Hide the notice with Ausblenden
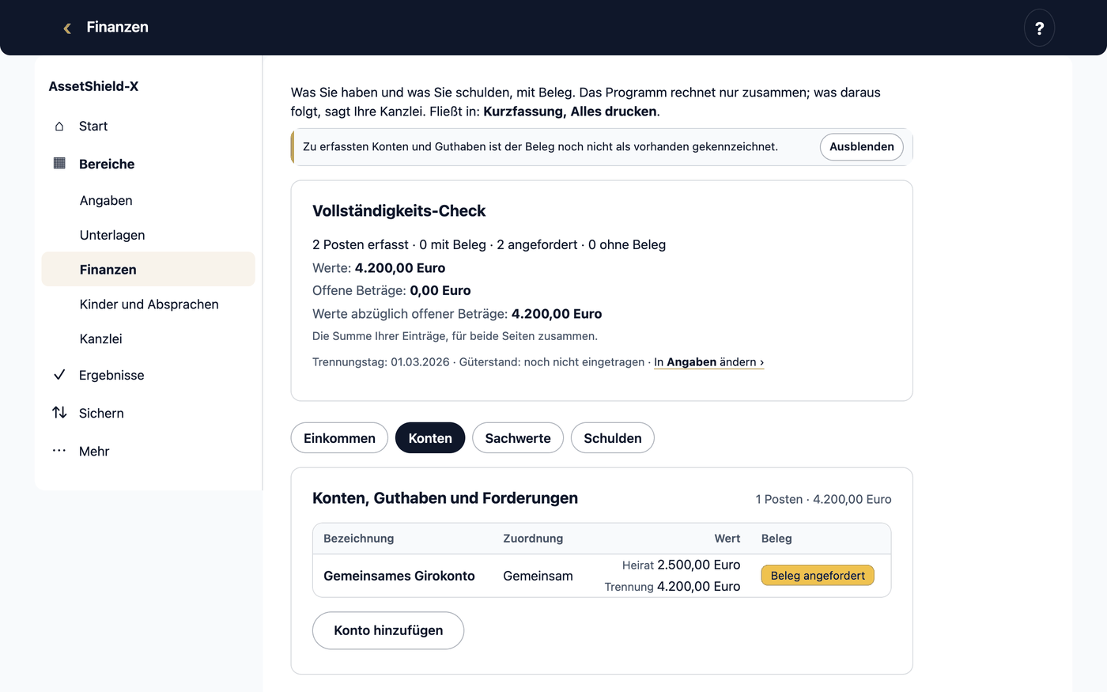1107x692 pixels. (x=862, y=147)
